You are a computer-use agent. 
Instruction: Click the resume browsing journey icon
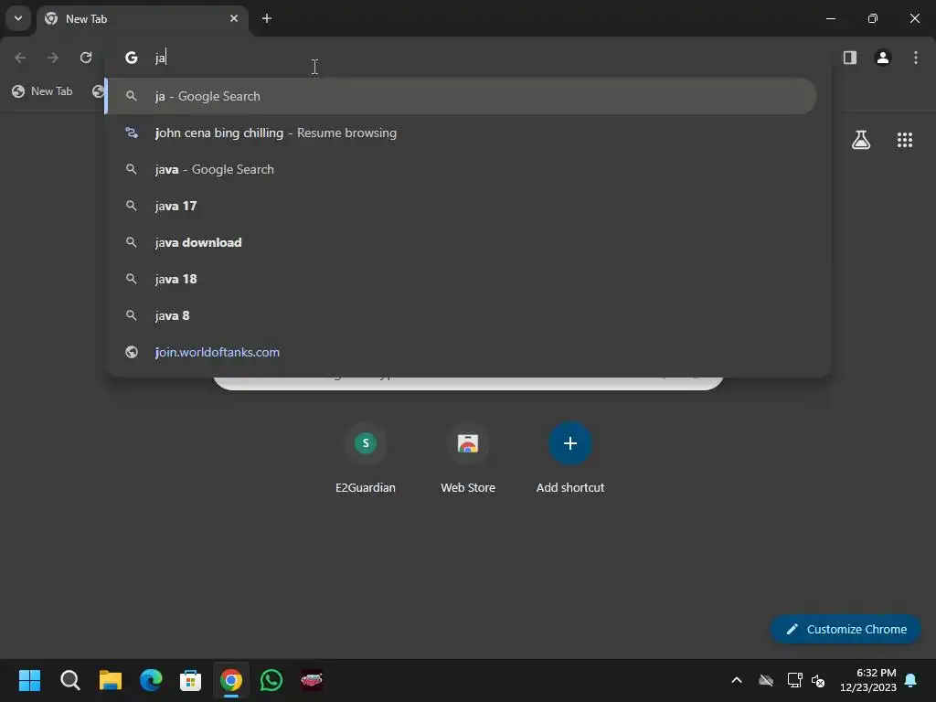pyautogui.click(x=132, y=133)
